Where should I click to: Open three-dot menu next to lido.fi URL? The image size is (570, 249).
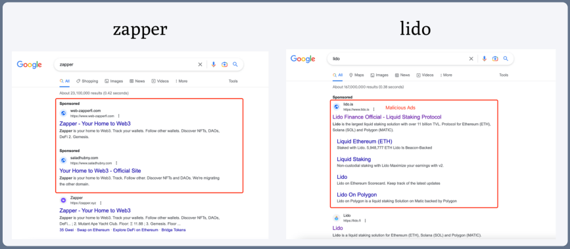pyautogui.click(x=366, y=220)
